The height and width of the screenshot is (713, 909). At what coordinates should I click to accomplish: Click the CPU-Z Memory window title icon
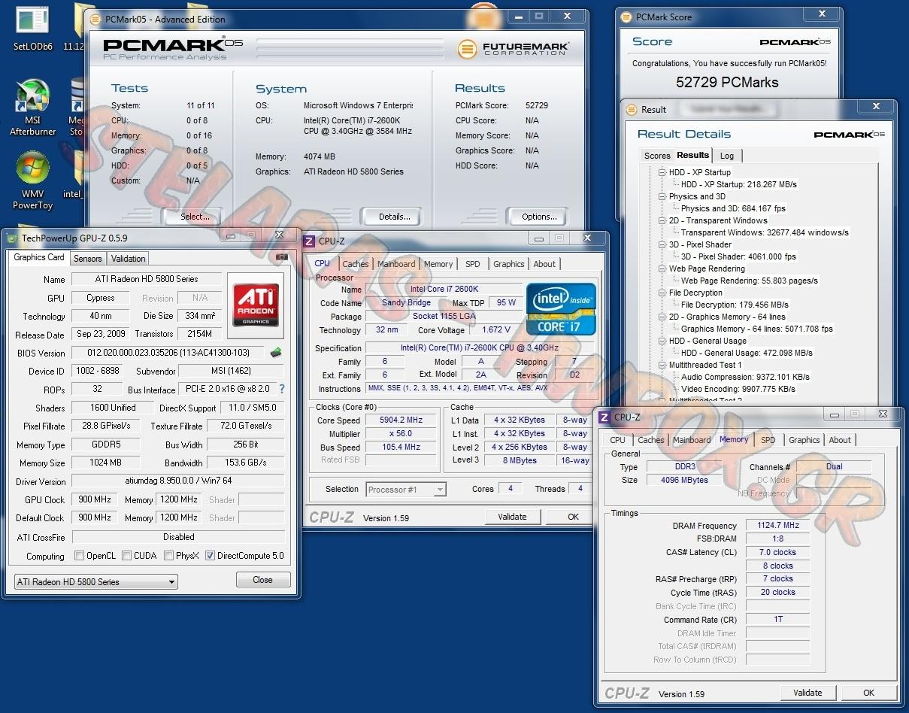[x=604, y=417]
